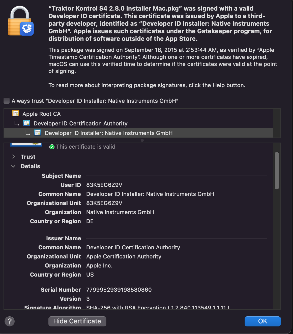Click the User ID value 83K5EG6Z9V

pos(104,185)
